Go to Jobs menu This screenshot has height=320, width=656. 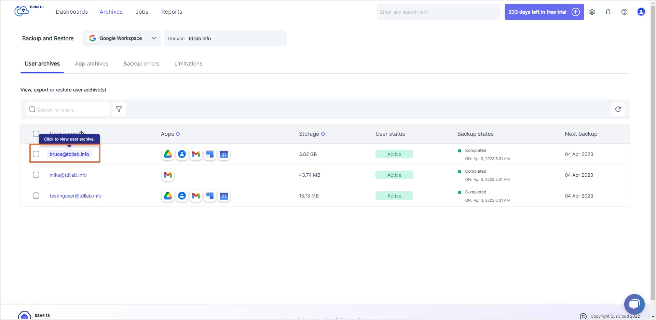point(142,12)
